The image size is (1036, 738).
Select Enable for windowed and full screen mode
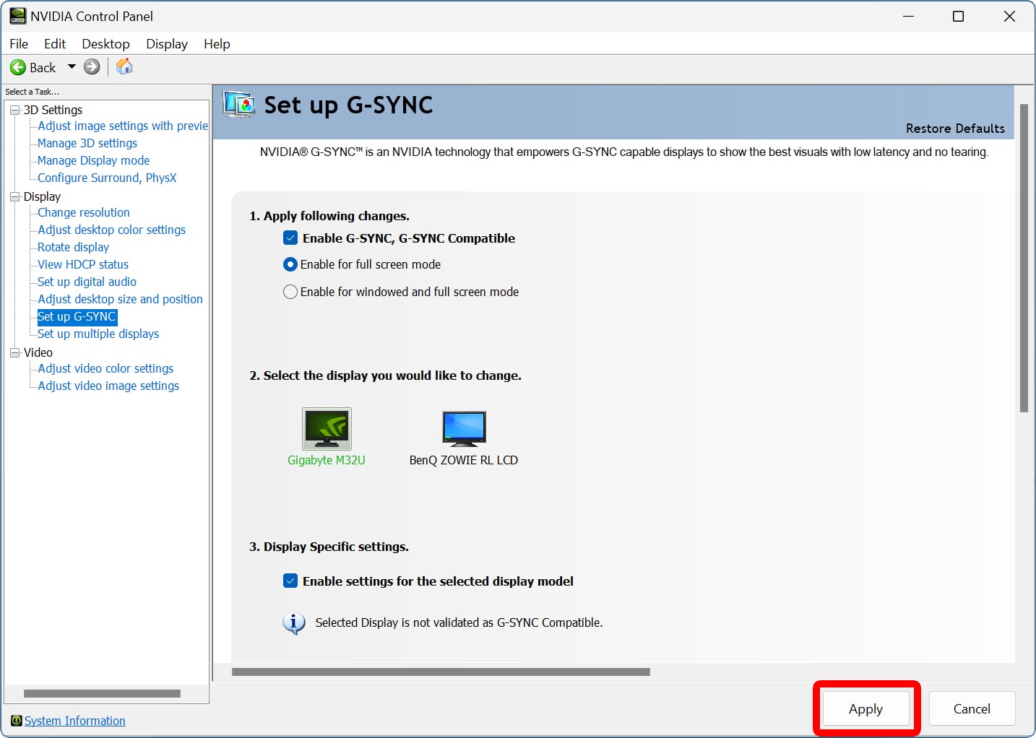click(x=290, y=292)
